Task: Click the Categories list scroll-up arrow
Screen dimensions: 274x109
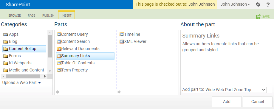Action: (50, 33)
